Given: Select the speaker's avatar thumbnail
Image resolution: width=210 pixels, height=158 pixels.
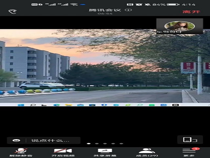Looking at the screenshot, I should [179, 26].
